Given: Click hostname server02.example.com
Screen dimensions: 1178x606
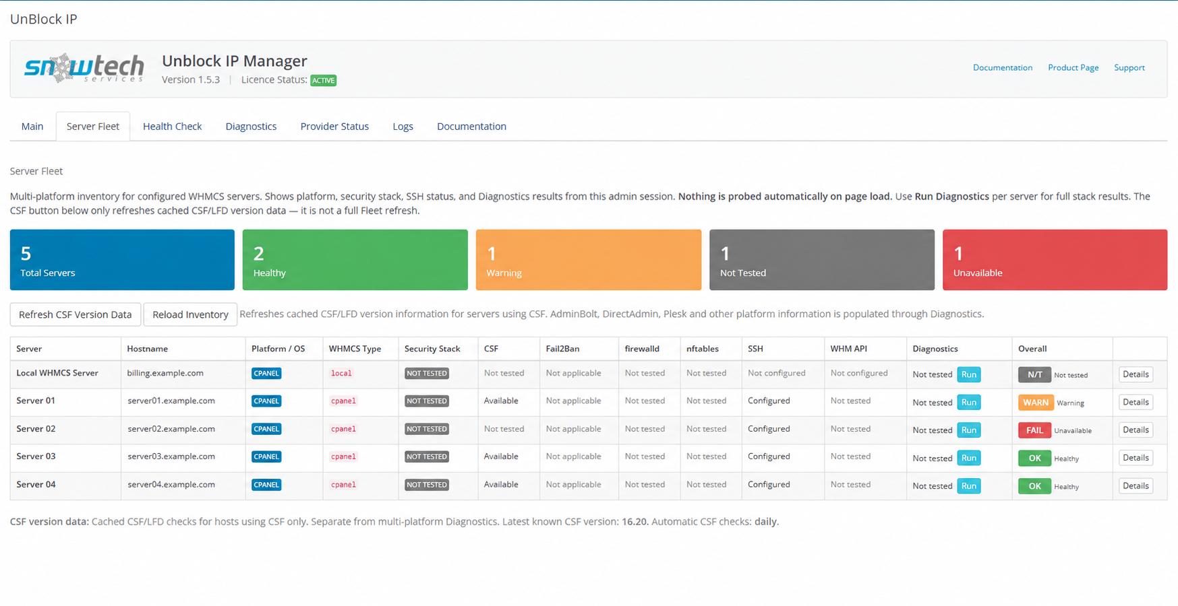Looking at the screenshot, I should (x=171, y=429).
